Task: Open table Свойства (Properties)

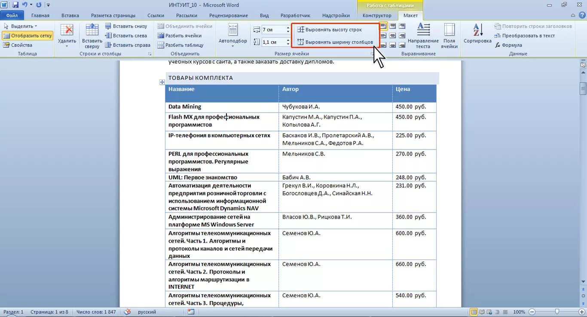Action: (x=18, y=45)
